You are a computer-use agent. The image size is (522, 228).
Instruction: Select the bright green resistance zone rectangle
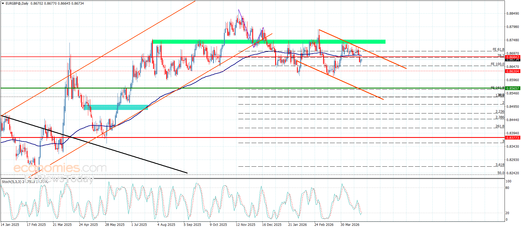tap(269, 42)
